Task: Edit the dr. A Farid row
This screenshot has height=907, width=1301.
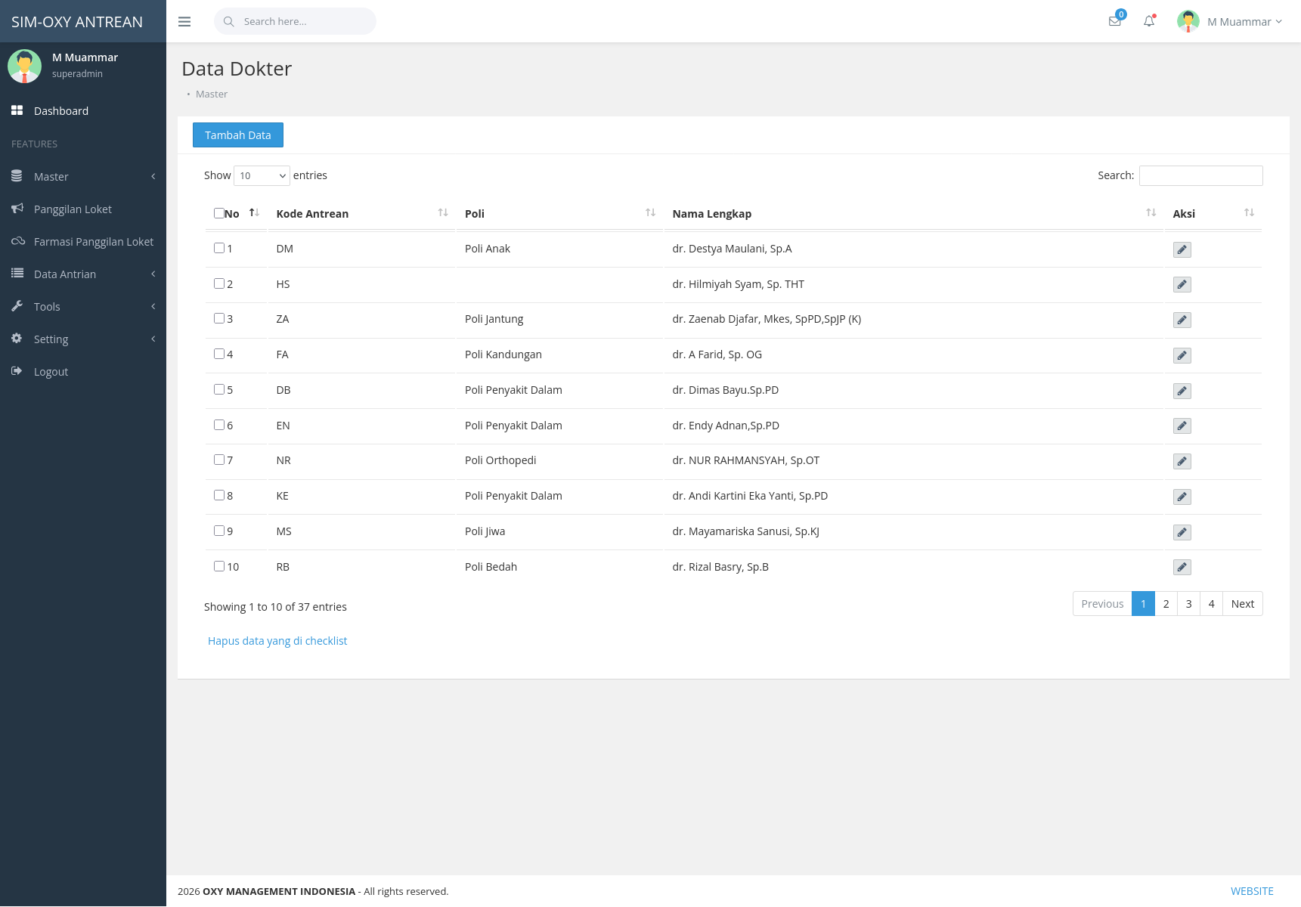Action: tap(1182, 356)
